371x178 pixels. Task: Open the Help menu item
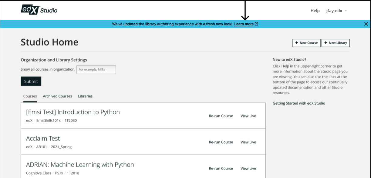pos(315,11)
